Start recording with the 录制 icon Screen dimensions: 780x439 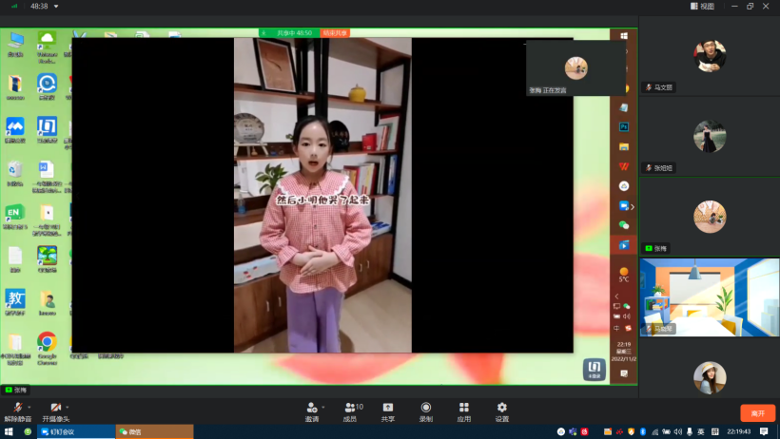425,408
